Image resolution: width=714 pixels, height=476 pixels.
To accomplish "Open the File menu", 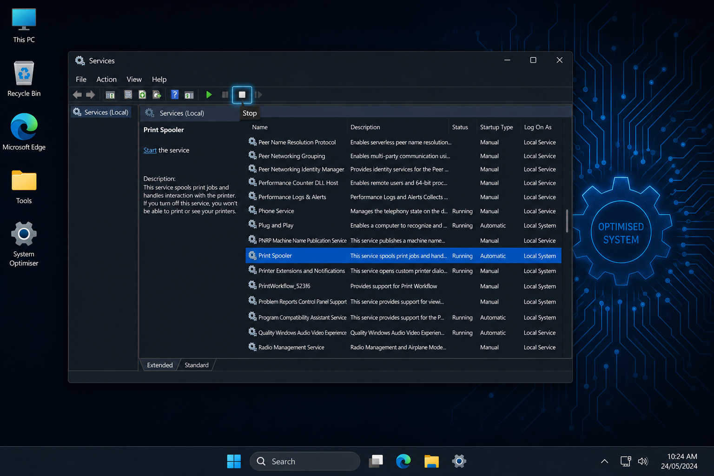I will pyautogui.click(x=81, y=79).
